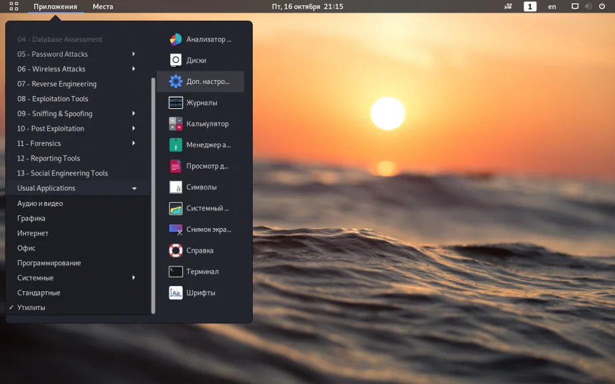Image resolution: width=615 pixels, height=384 pixels.
Task: Open the Места menu
Action: tap(103, 7)
